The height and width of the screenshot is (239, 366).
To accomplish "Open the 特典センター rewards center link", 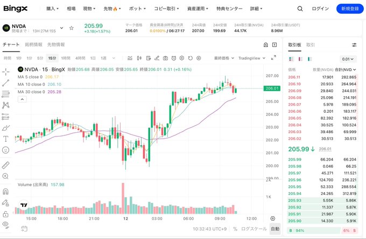I will tap(229, 9).
